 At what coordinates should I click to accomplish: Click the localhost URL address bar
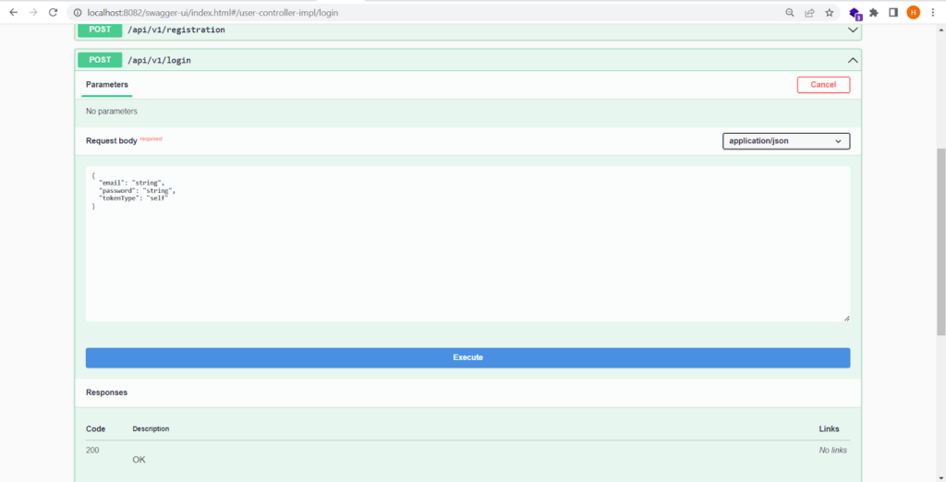click(x=213, y=12)
